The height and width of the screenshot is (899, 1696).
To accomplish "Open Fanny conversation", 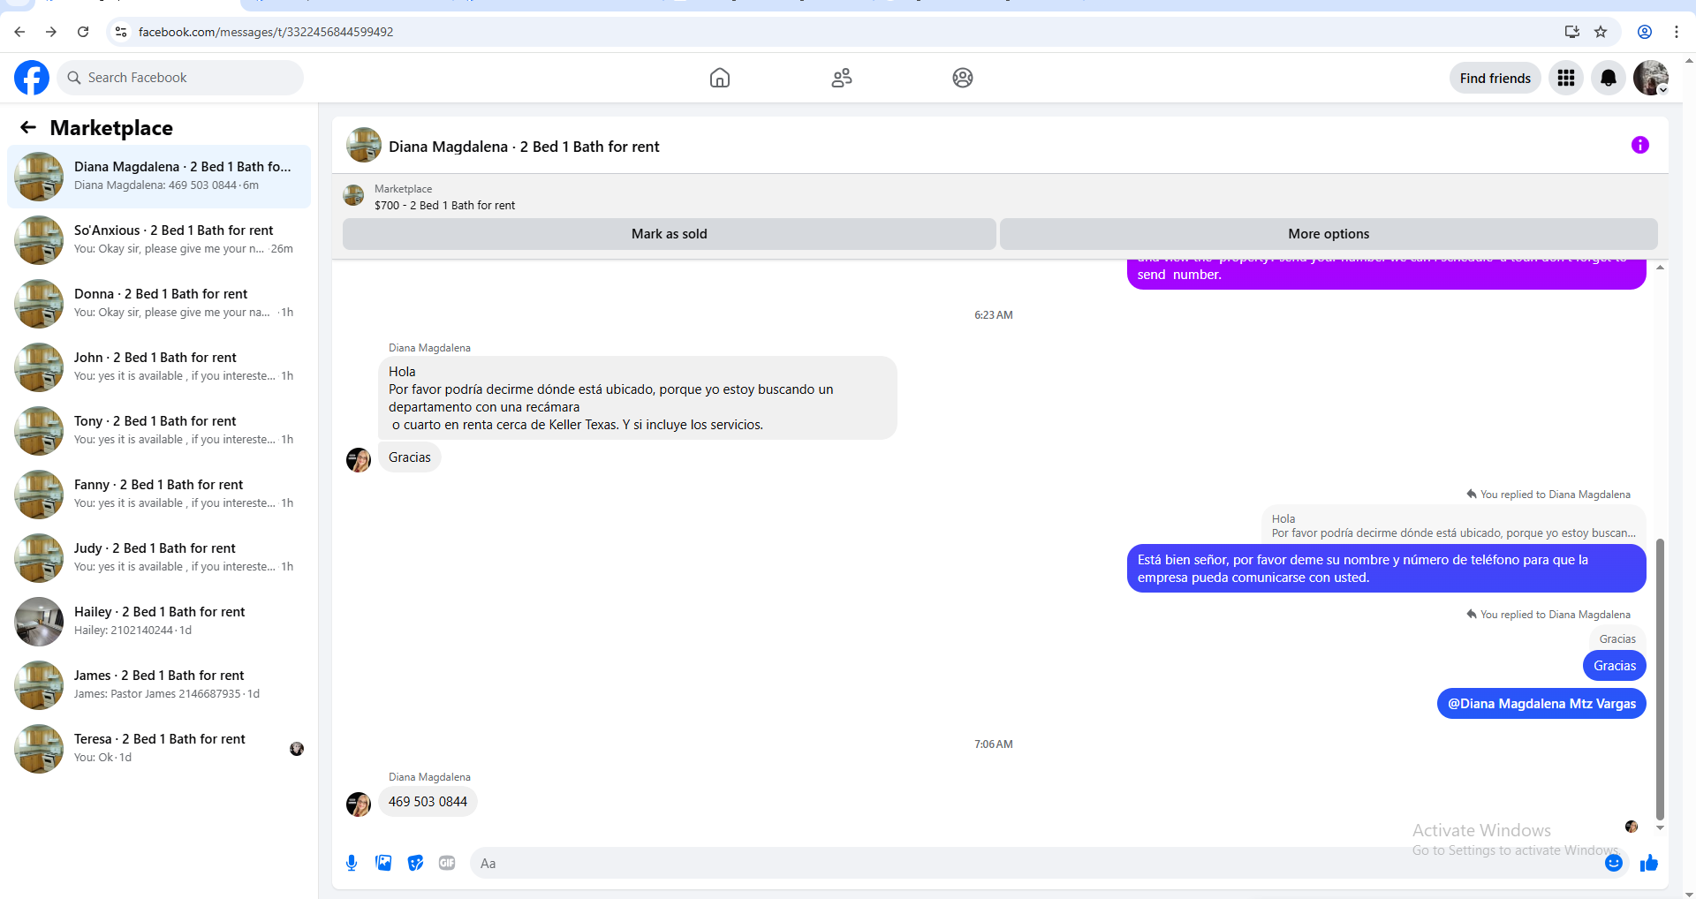I will click(159, 495).
